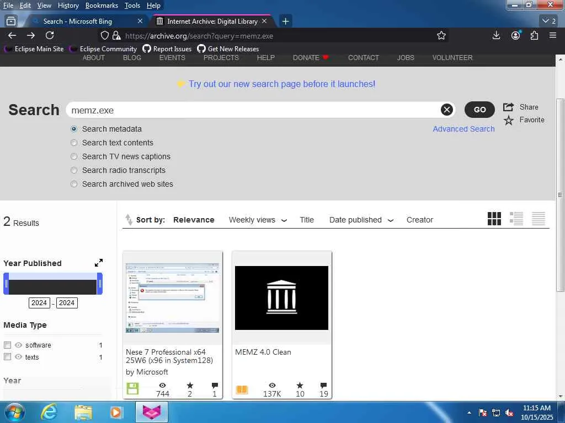Open the History menu

tap(68, 6)
